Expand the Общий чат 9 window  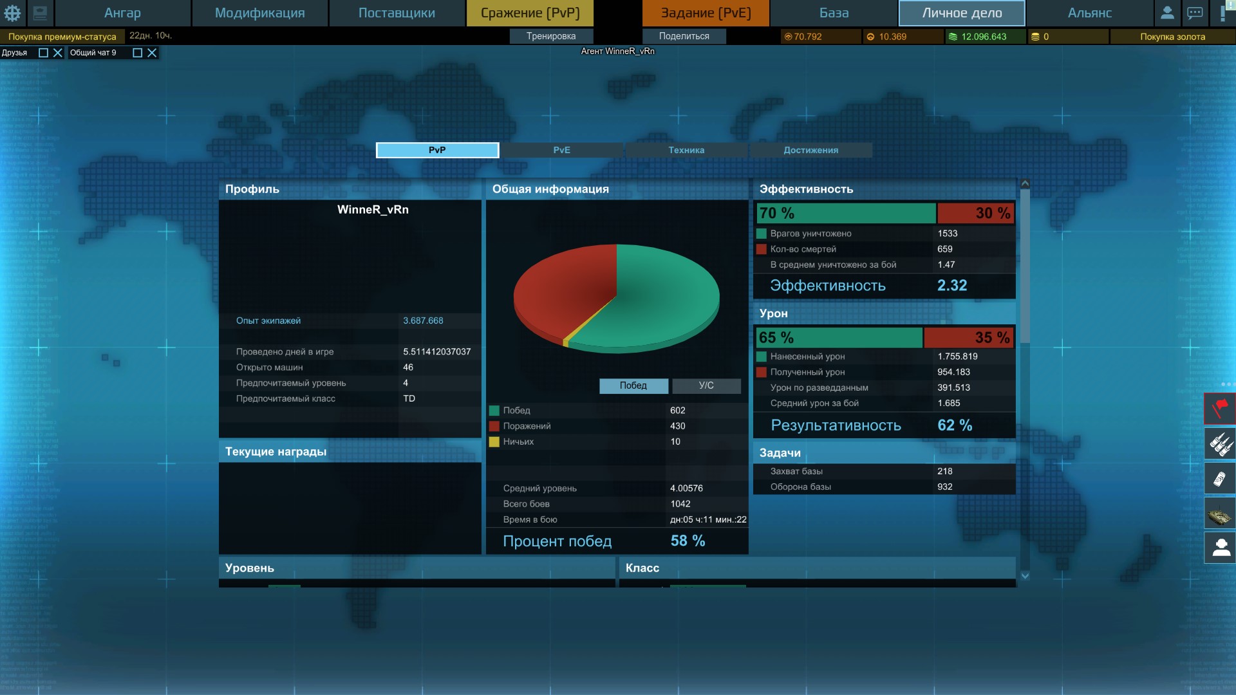point(137,53)
